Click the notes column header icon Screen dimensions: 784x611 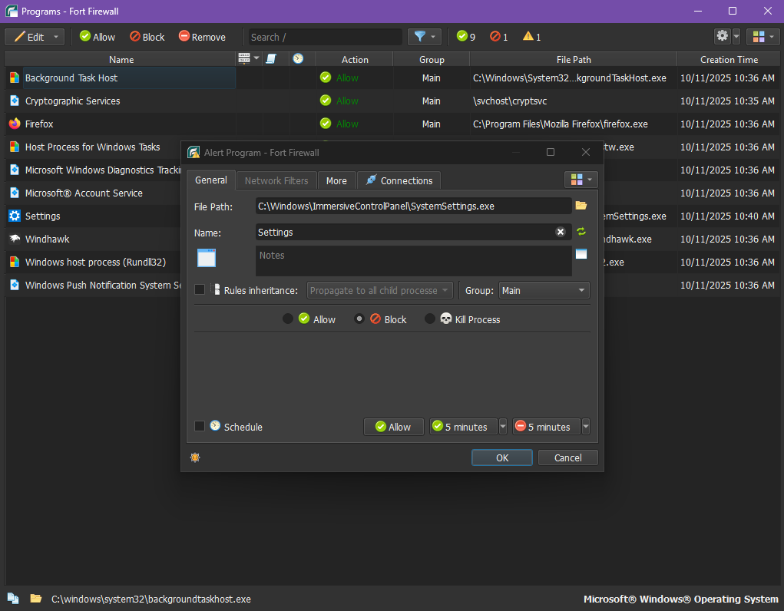(x=271, y=59)
